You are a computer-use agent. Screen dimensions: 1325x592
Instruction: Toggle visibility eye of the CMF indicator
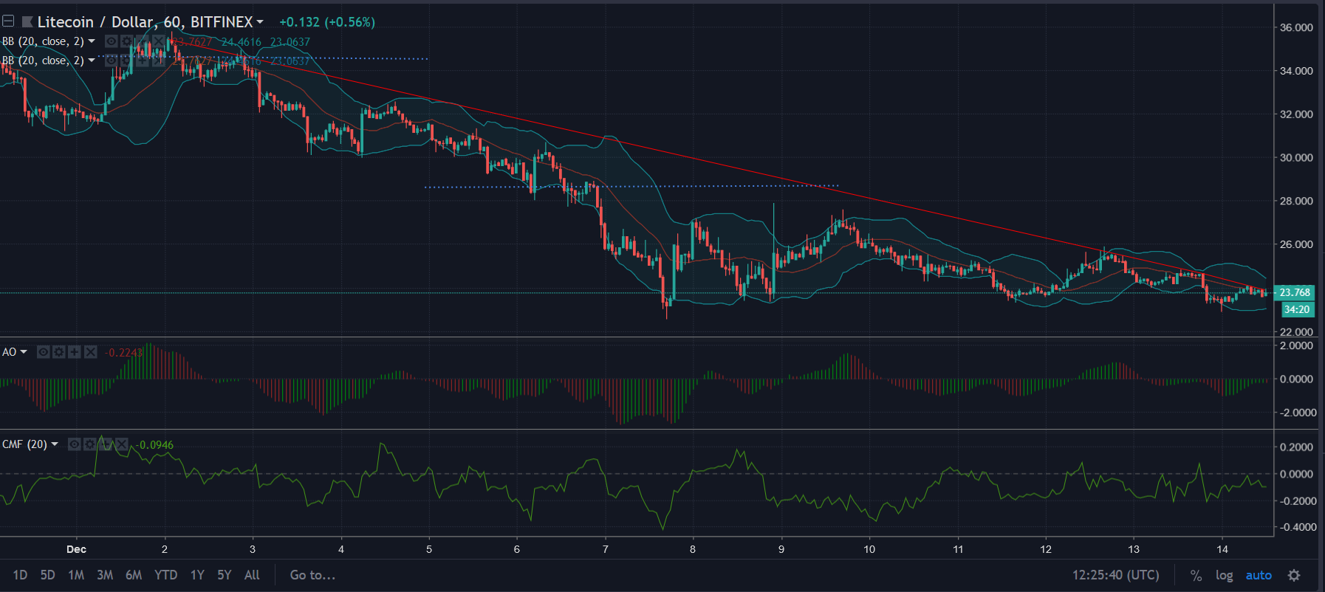pyautogui.click(x=74, y=444)
